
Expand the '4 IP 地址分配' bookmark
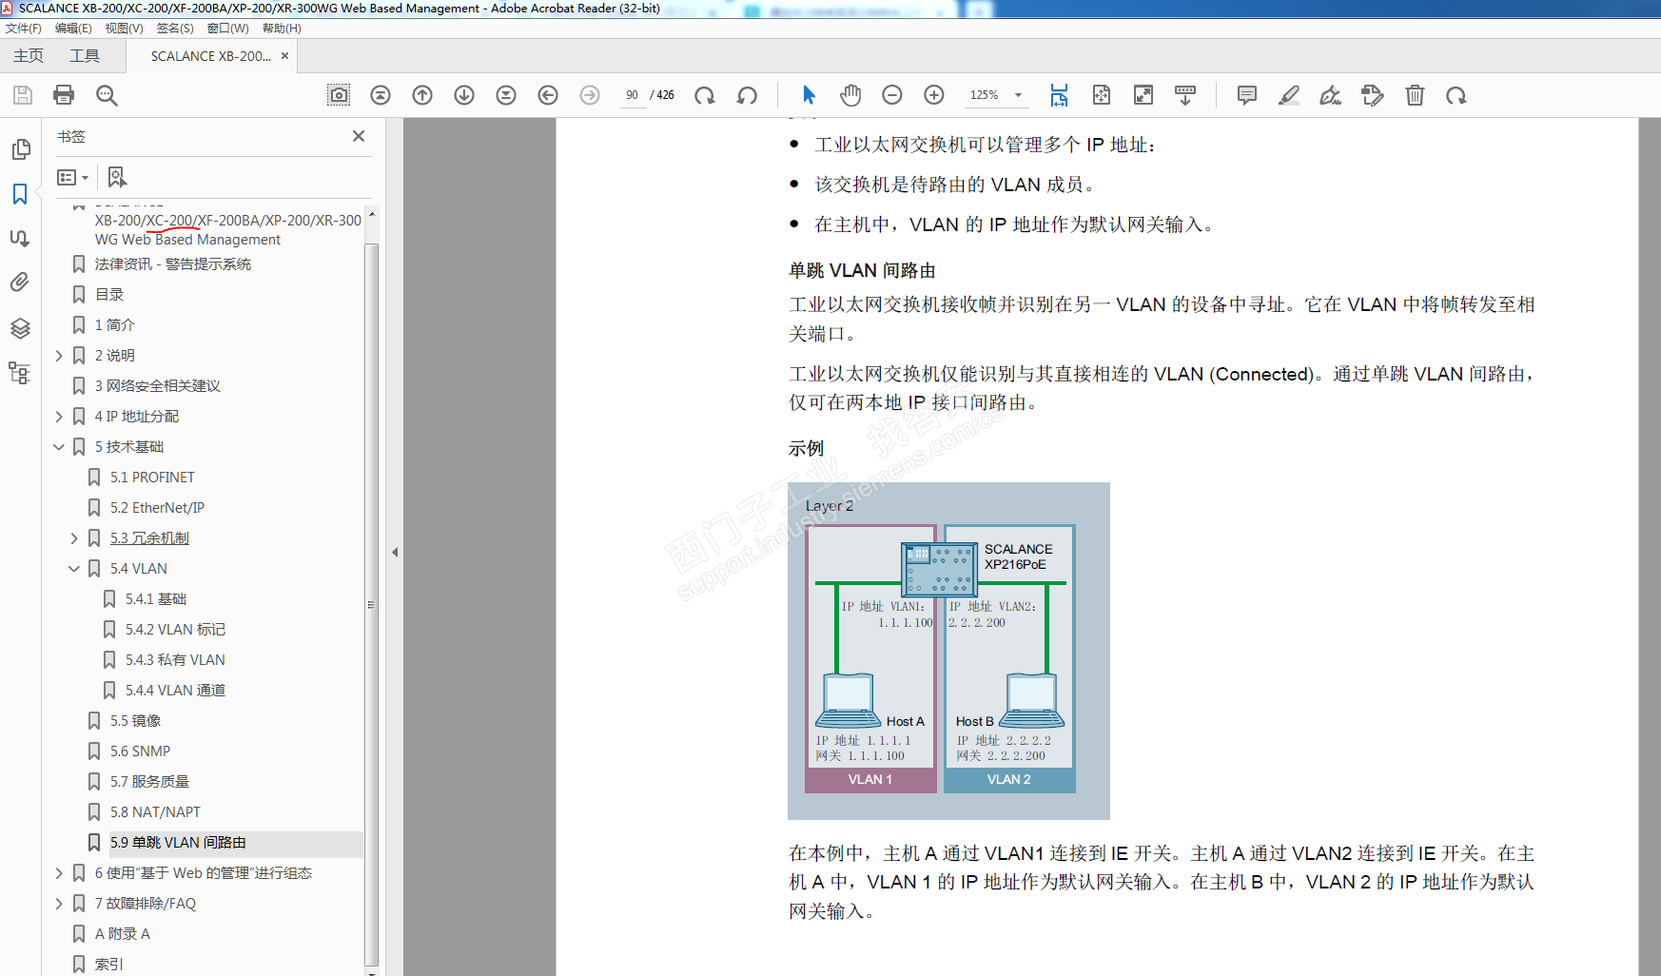click(59, 417)
